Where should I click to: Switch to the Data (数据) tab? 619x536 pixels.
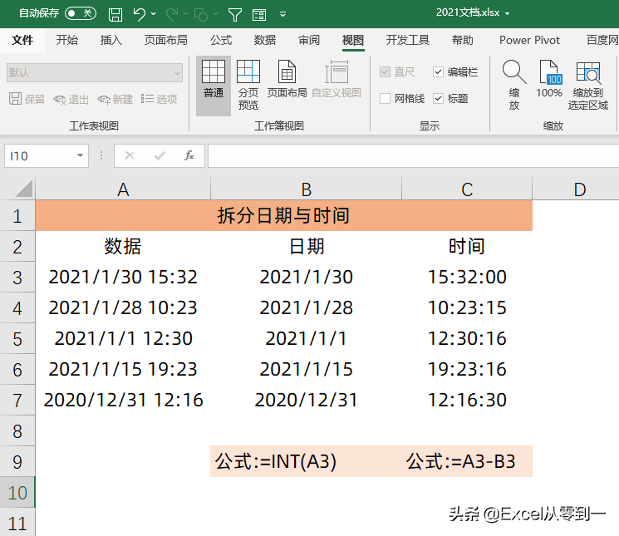coord(264,40)
